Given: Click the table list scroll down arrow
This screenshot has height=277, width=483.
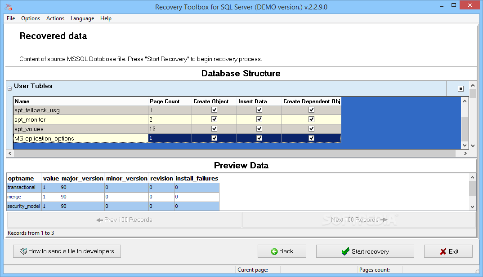Looking at the screenshot, I should coord(465,145).
